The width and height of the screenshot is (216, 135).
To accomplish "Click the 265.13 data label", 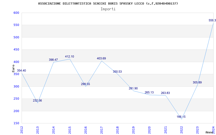I will 149,92.
